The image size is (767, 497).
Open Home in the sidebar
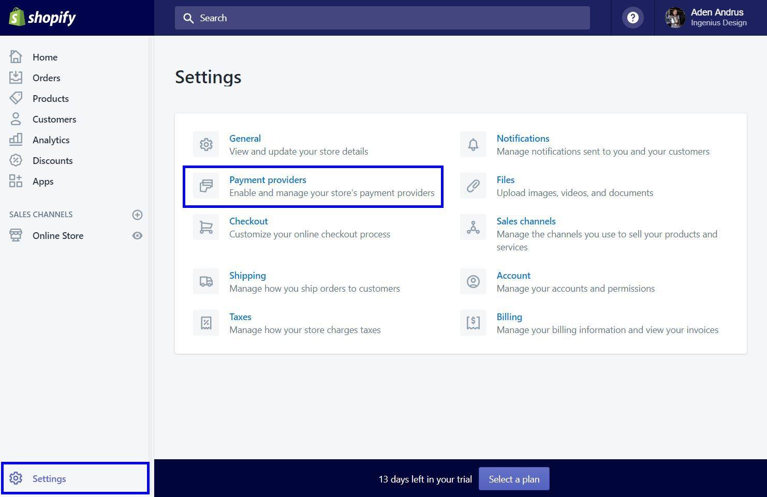pyautogui.click(x=45, y=57)
